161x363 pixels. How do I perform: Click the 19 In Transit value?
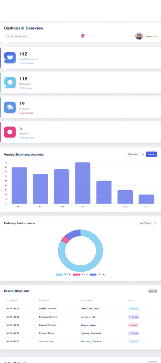point(22,103)
